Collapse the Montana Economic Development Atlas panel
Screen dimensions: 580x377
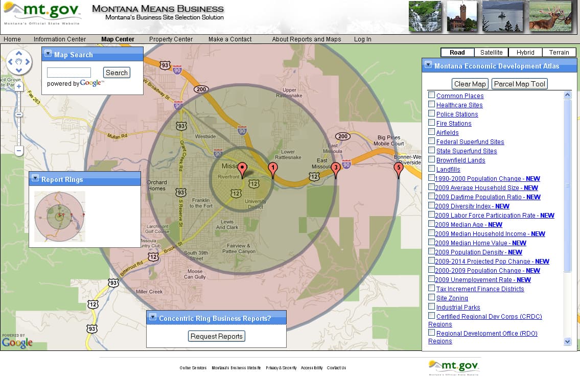428,65
